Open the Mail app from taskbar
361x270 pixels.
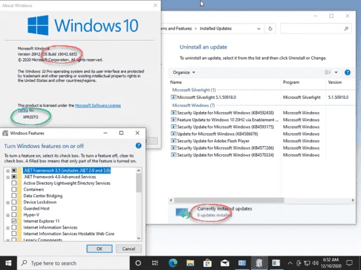point(224,263)
